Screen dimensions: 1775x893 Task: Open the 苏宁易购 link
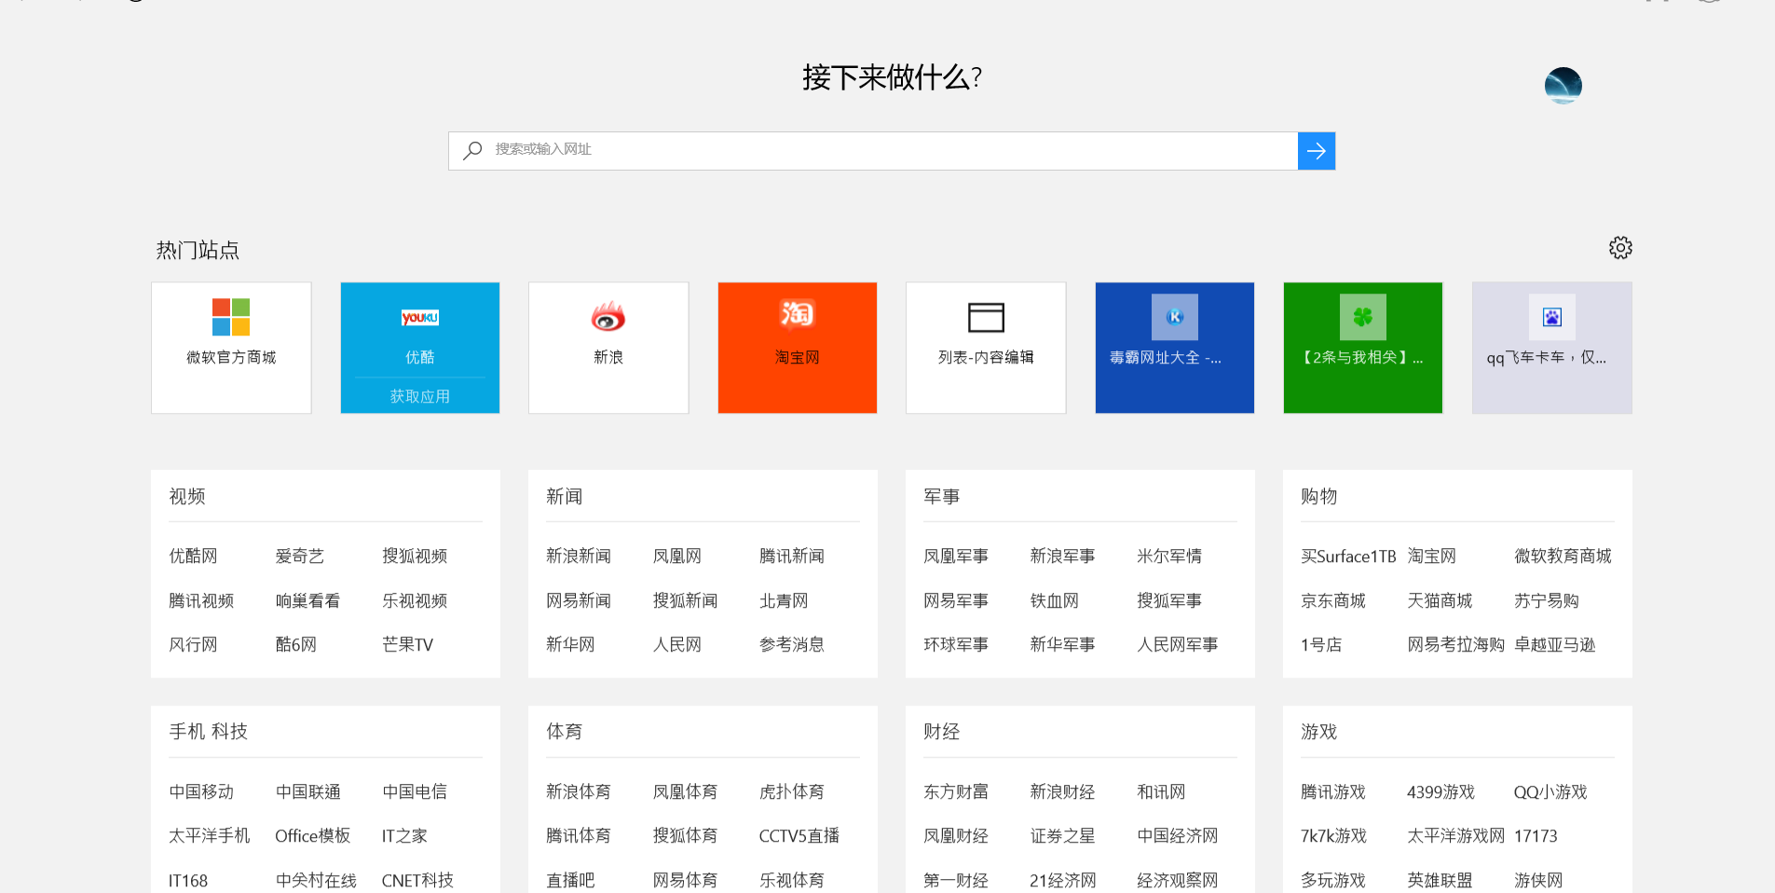tap(1547, 601)
